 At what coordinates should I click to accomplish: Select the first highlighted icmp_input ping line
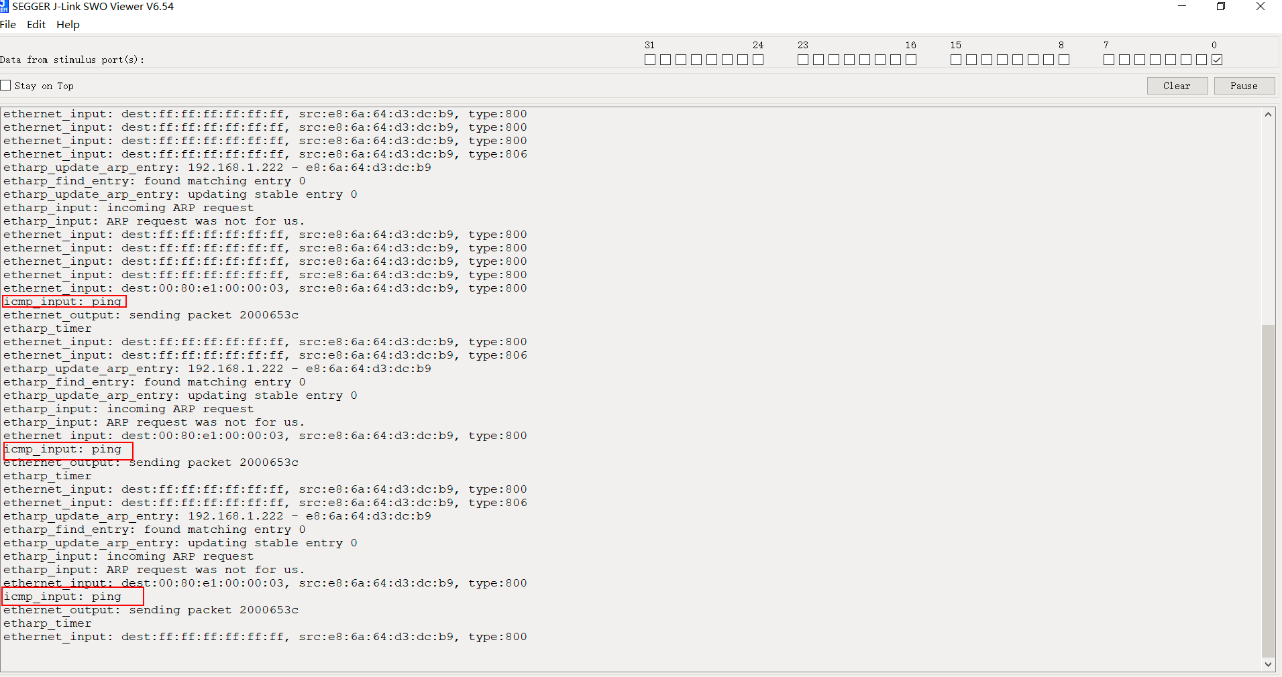click(64, 301)
